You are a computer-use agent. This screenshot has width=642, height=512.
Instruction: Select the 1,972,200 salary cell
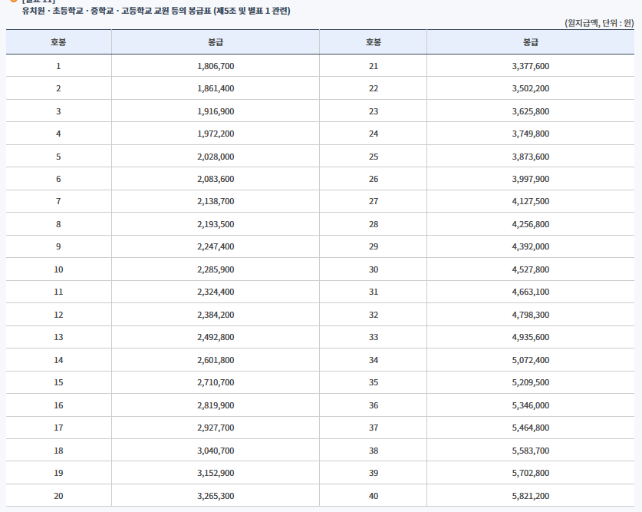tap(216, 134)
